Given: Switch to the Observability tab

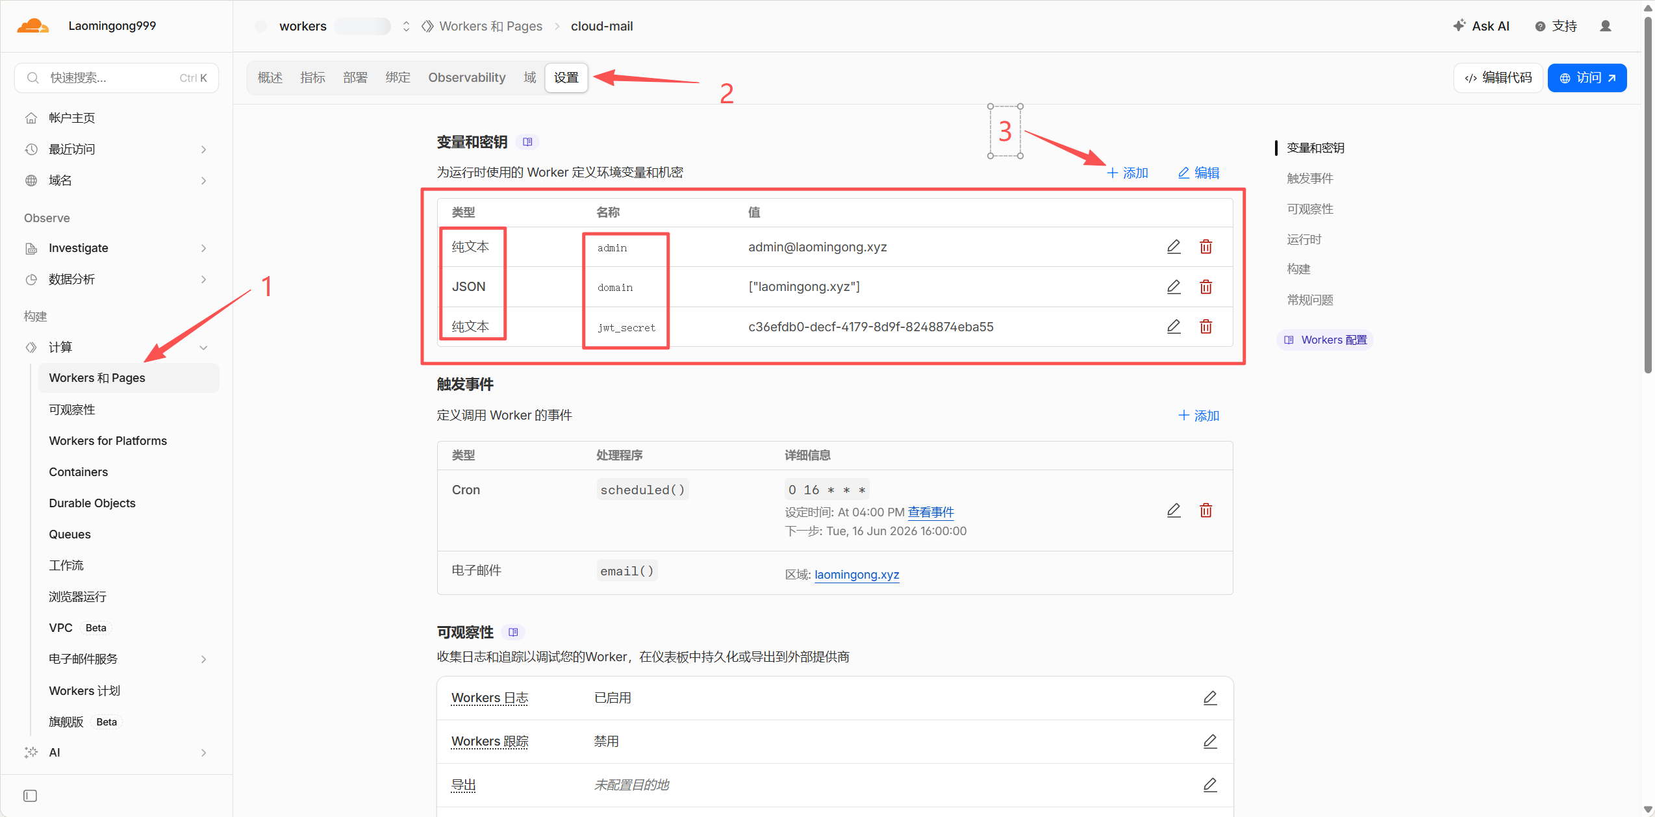Looking at the screenshot, I should click(466, 78).
